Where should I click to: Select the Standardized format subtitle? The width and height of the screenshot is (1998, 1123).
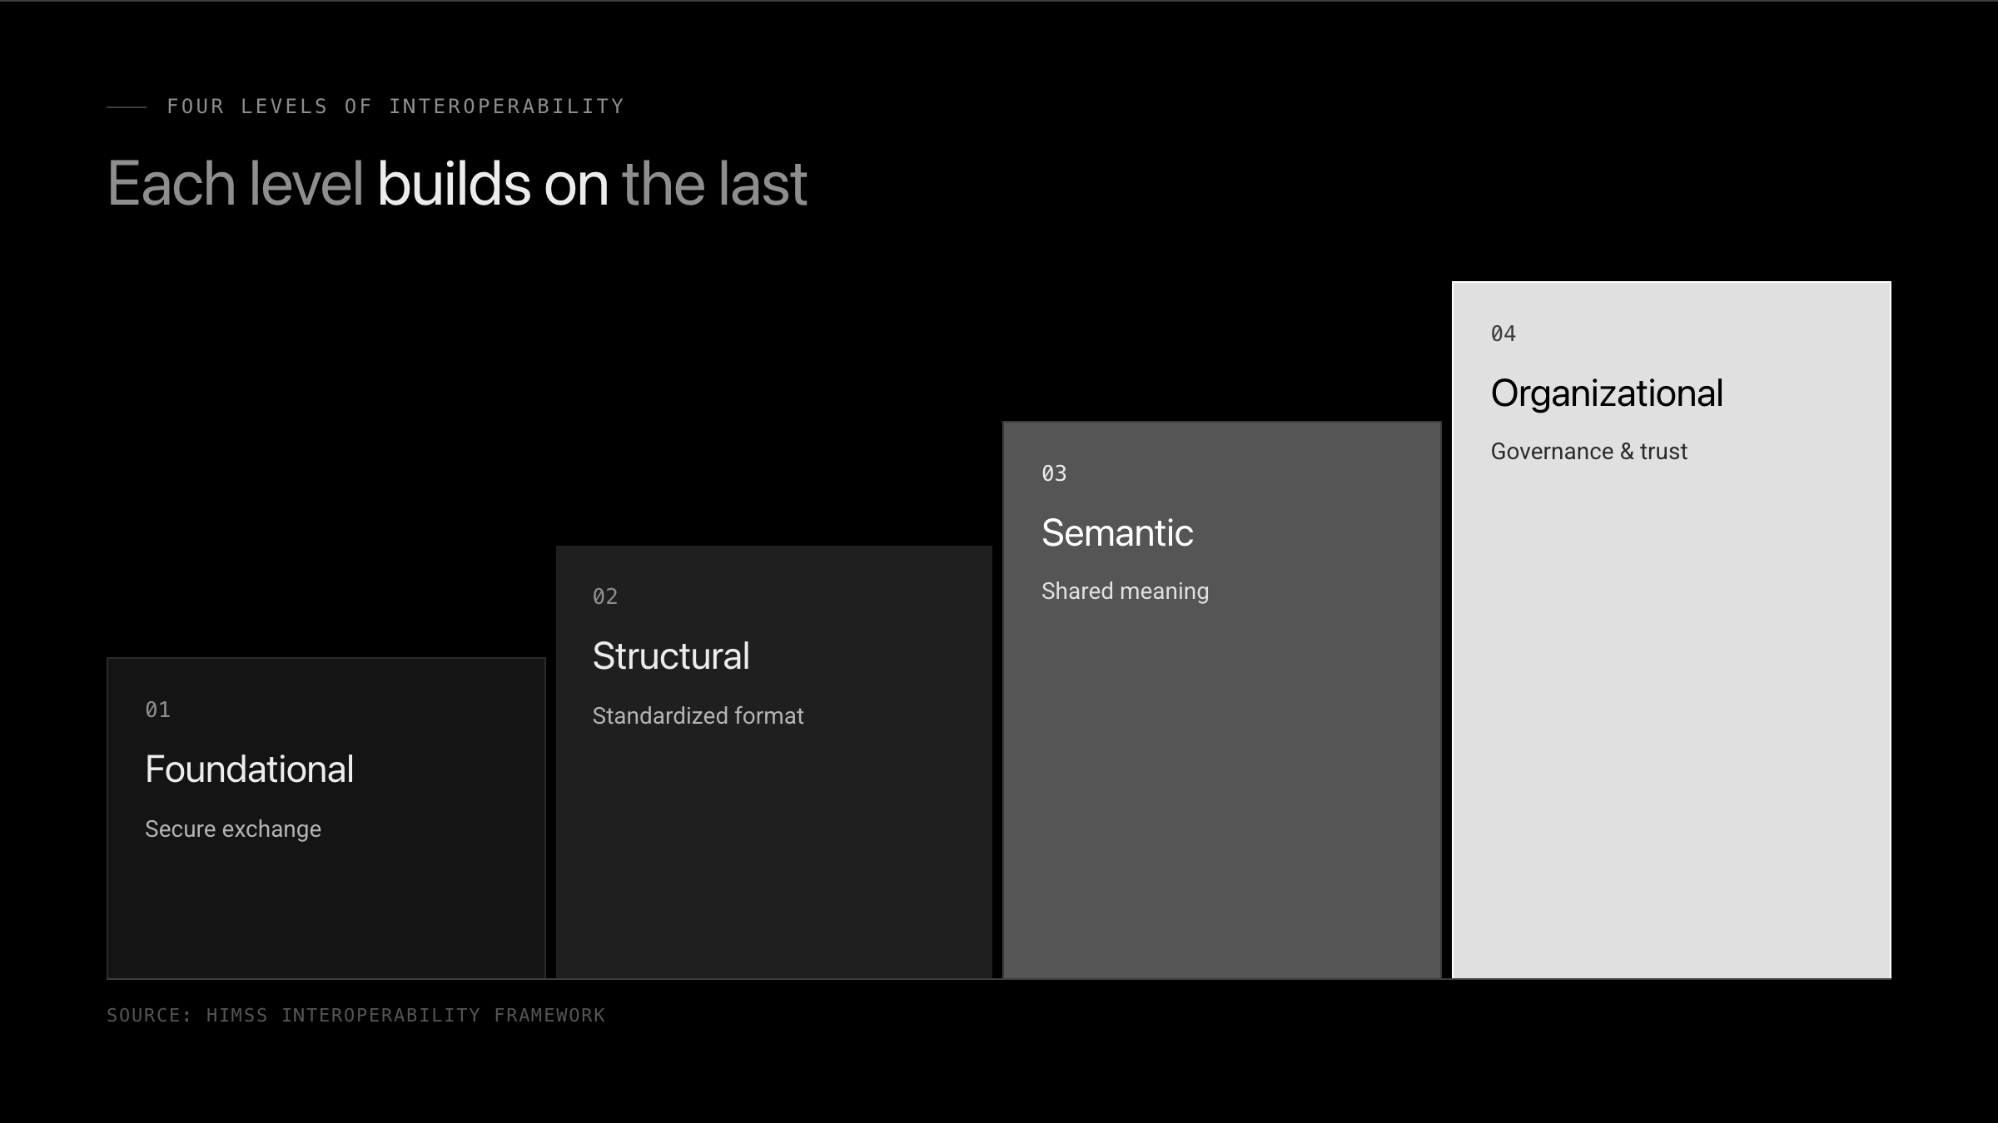pyautogui.click(x=698, y=715)
